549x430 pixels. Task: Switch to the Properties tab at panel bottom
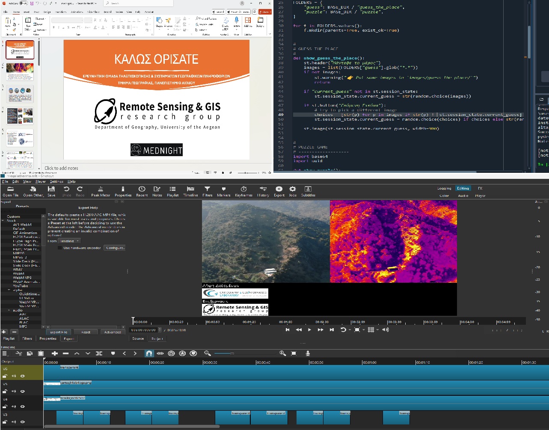[x=48, y=338]
